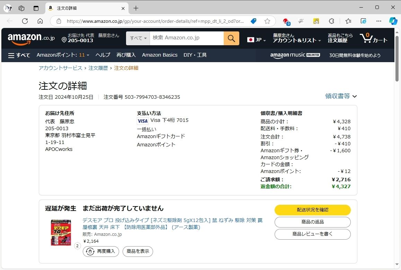The image size is (401, 270).
Task: Click the browser back arrow
Action: tap(10, 21)
